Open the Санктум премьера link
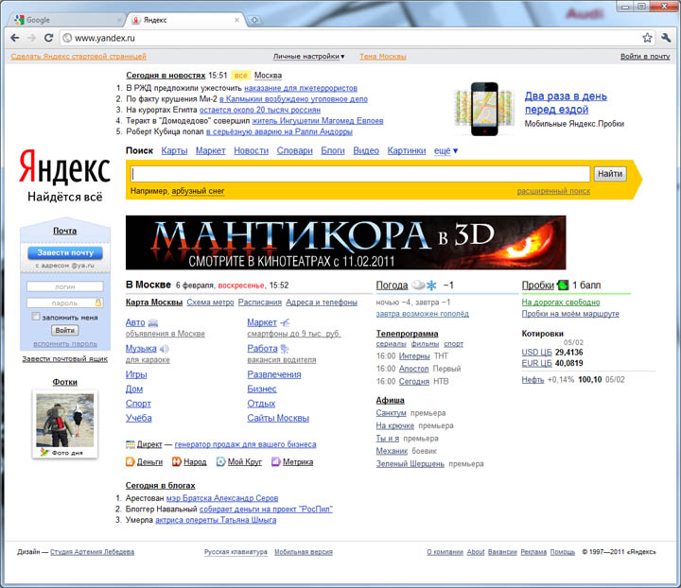The height and width of the screenshot is (588, 681). pos(391,413)
